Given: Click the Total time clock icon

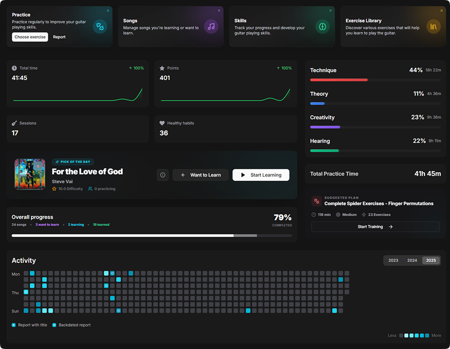Looking at the screenshot, I should 14,68.
